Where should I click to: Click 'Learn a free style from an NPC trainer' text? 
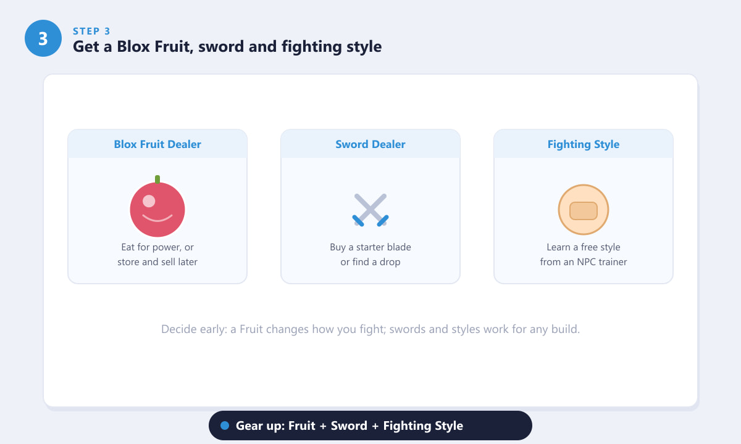tap(584, 255)
